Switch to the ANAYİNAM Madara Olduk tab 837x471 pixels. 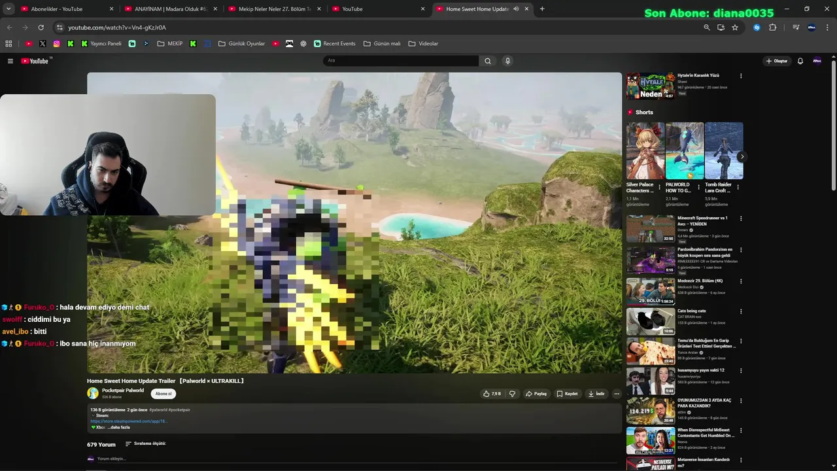click(x=170, y=9)
